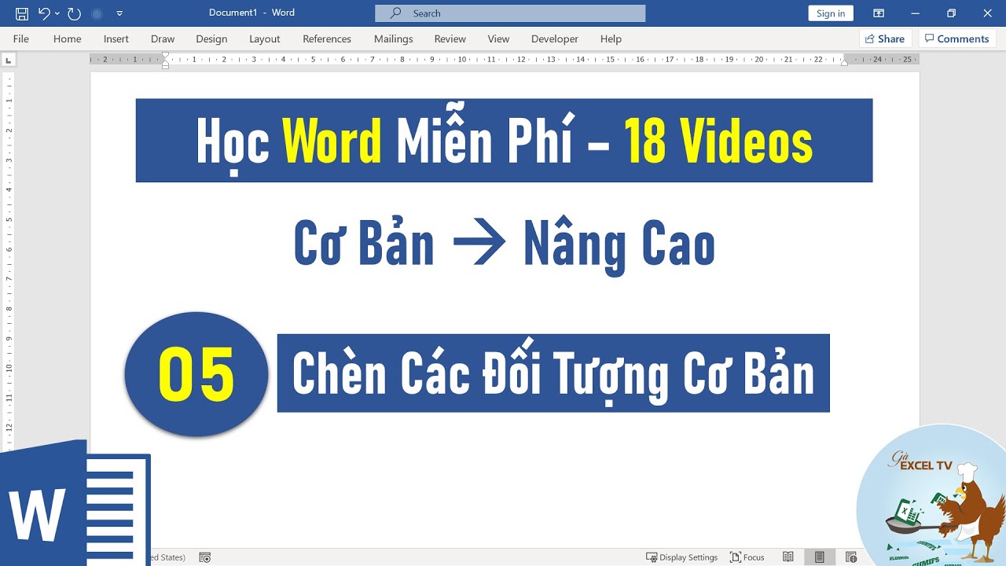Click the Save icon in the title bar

pos(22,13)
